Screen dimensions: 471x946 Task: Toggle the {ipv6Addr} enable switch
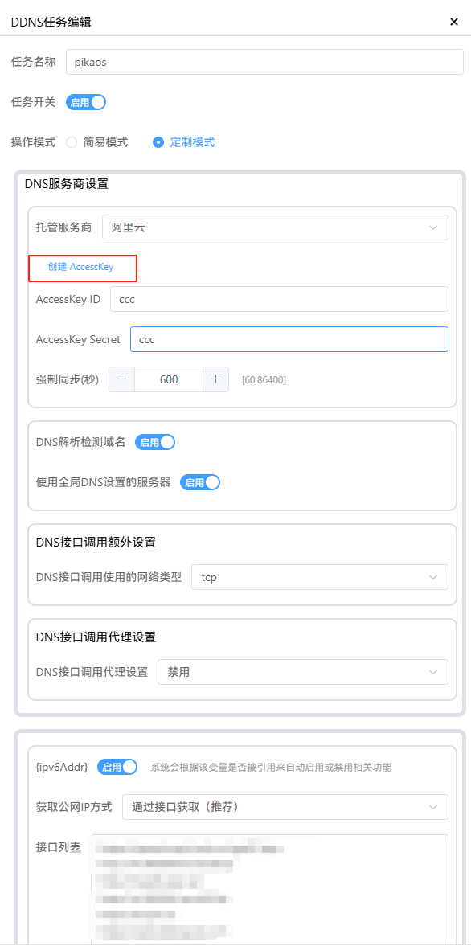(x=117, y=768)
